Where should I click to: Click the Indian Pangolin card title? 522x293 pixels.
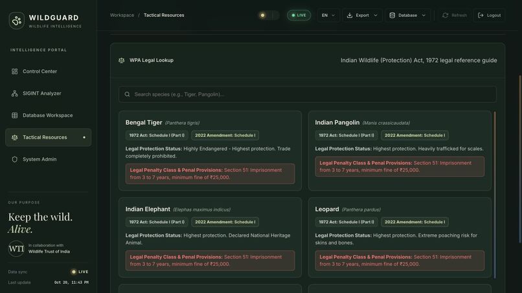pyautogui.click(x=337, y=122)
